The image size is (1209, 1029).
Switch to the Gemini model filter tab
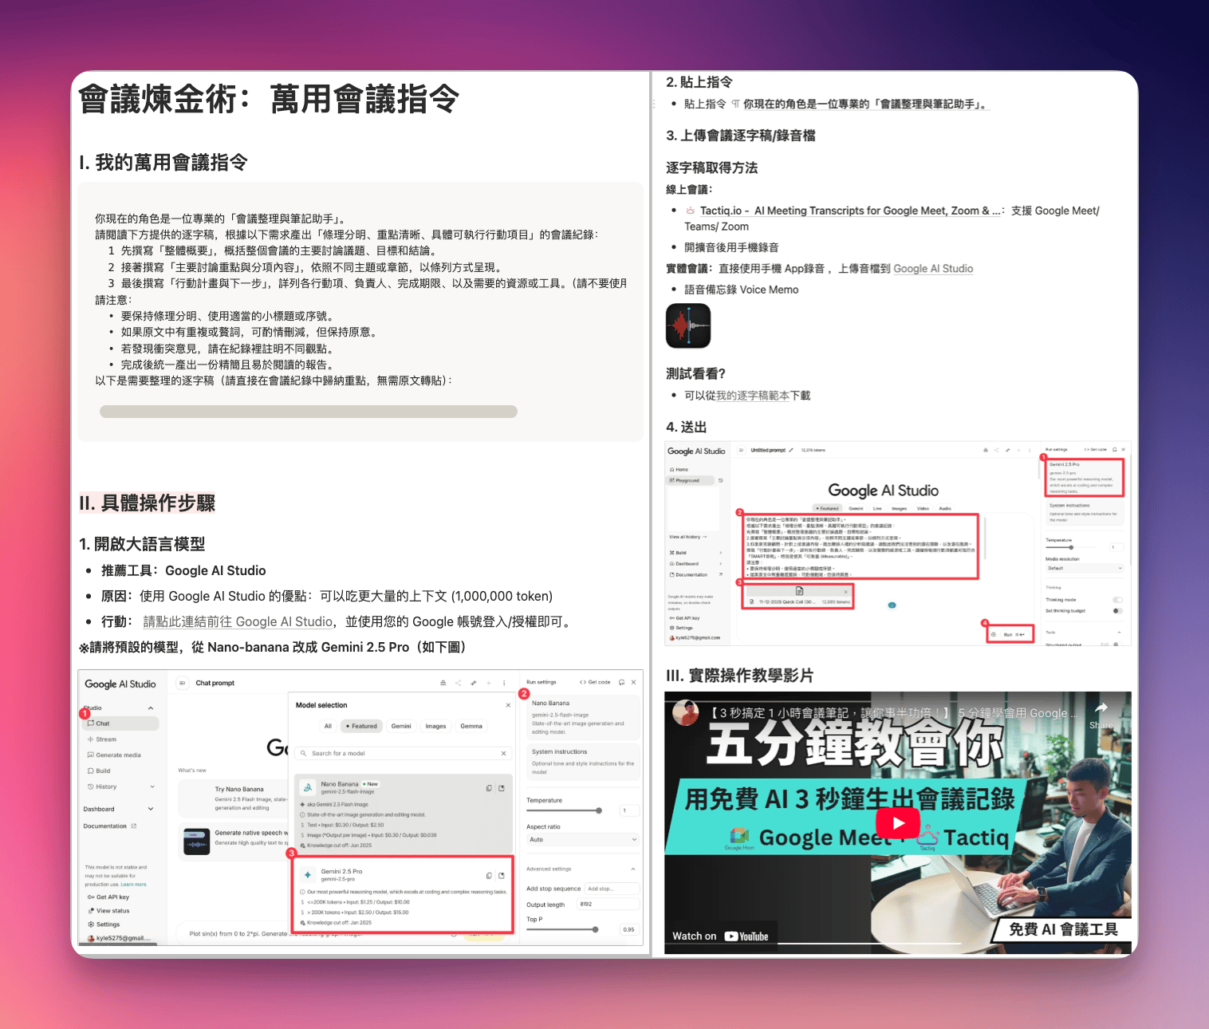click(x=401, y=726)
